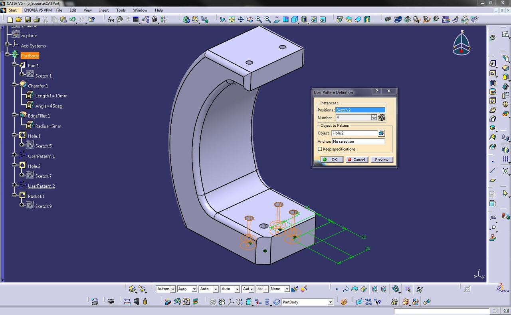The image size is (511, 315).
Task: Click the Fly Mode airplane icon
Action: 223,19
